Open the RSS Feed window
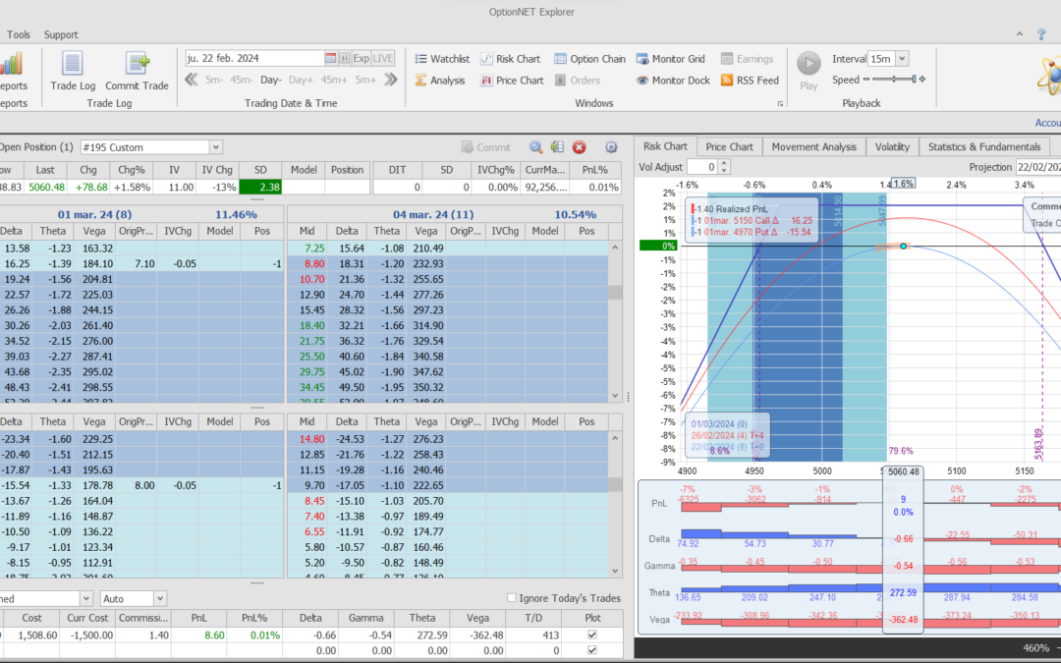 pyautogui.click(x=750, y=81)
